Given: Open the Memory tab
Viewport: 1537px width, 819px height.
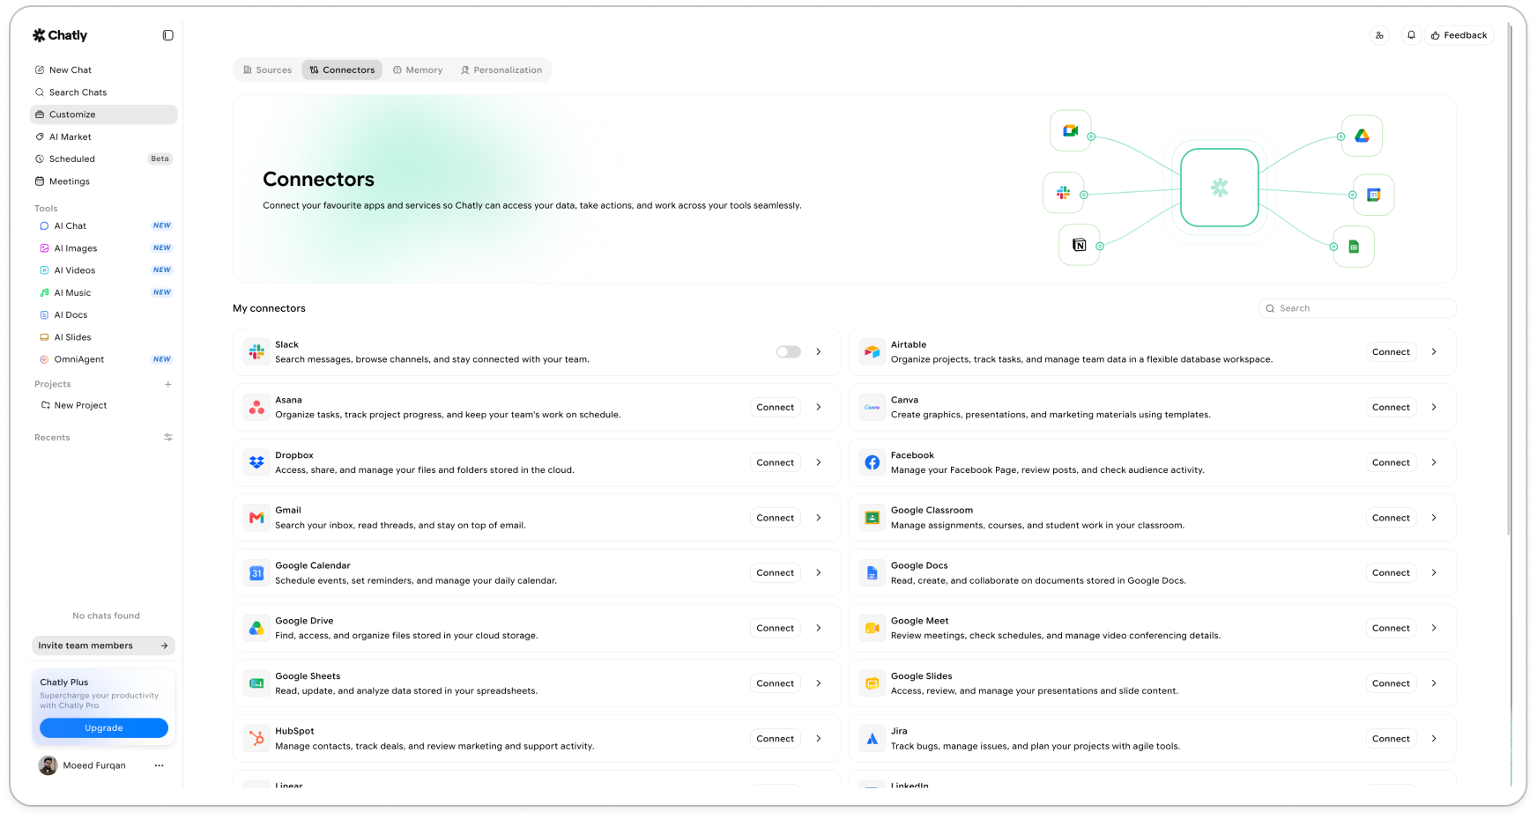Looking at the screenshot, I should [x=418, y=70].
